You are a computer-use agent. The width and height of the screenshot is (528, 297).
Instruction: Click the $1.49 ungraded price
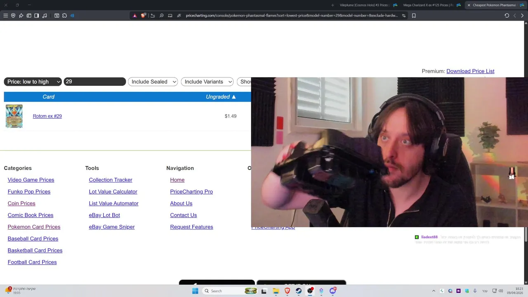(231, 116)
